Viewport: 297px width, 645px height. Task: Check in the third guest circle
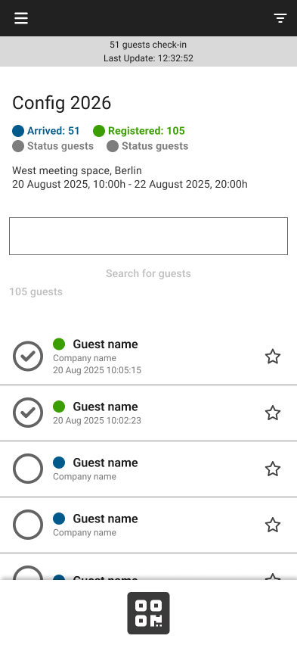click(28, 469)
